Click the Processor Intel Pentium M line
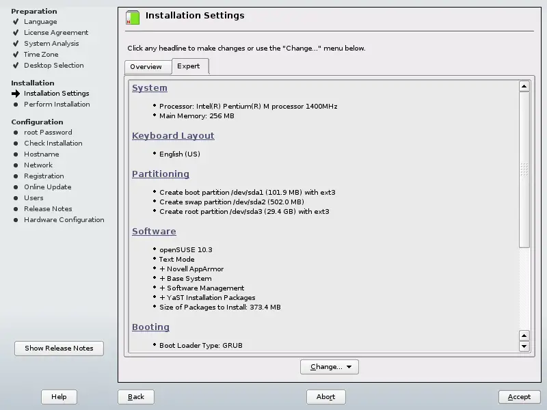Screen dimensions: 547x410 pos(248,107)
